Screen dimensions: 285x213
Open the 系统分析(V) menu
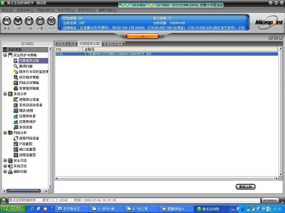(25, 10)
